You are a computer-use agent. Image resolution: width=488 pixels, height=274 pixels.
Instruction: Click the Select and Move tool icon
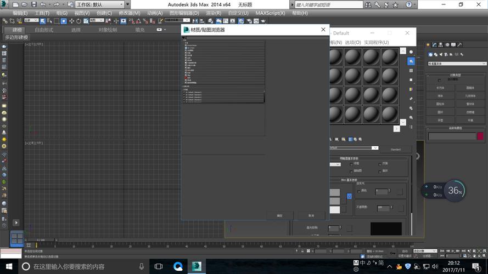[x=71, y=21]
